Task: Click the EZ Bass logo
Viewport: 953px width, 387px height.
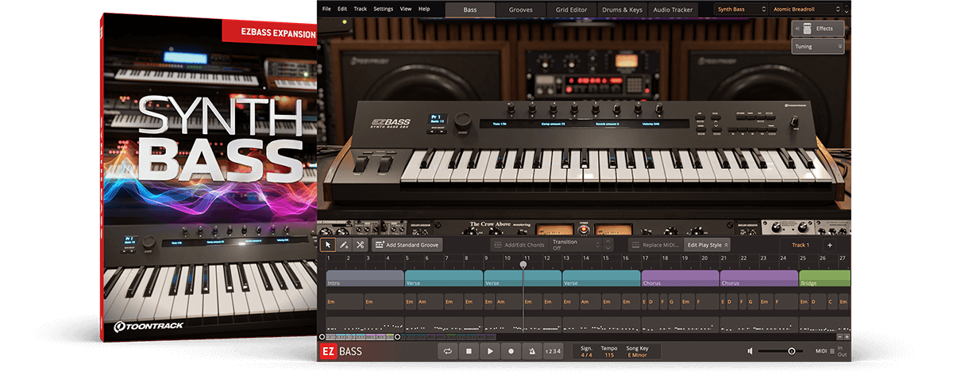Action: 341,351
